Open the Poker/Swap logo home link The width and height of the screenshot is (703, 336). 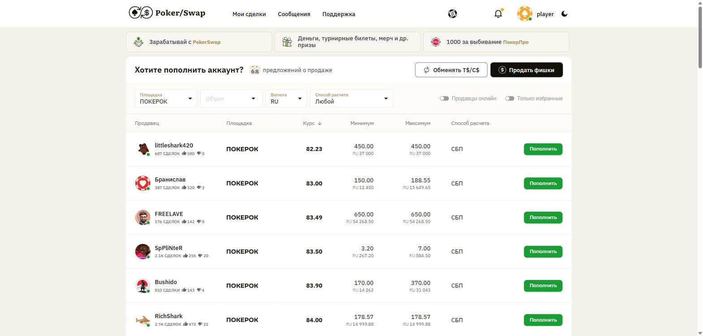(167, 13)
